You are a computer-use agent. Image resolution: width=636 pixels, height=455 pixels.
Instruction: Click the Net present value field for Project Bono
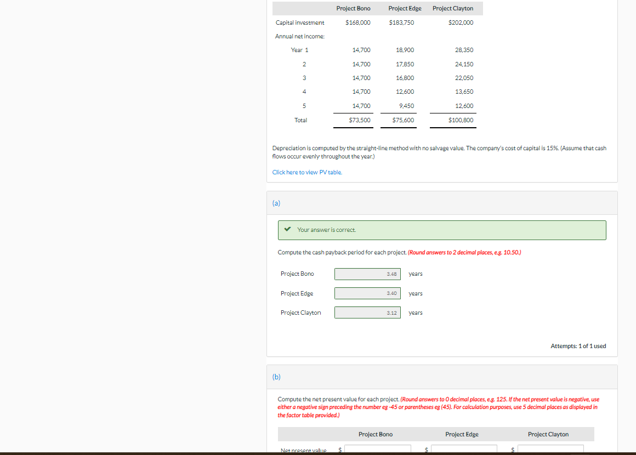378,448
